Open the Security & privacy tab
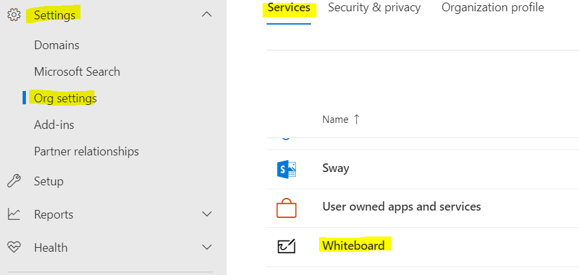The height and width of the screenshot is (275, 579). [x=374, y=8]
